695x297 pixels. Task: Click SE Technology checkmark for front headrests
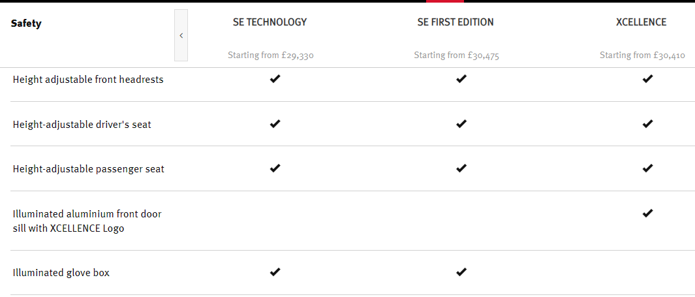275,79
